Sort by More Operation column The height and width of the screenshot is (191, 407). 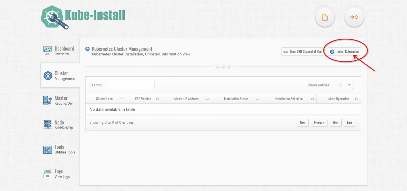tap(339, 99)
